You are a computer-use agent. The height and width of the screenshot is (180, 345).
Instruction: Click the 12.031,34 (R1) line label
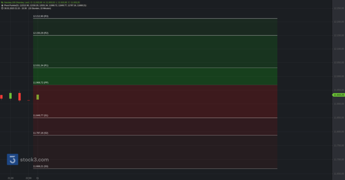(40, 65)
